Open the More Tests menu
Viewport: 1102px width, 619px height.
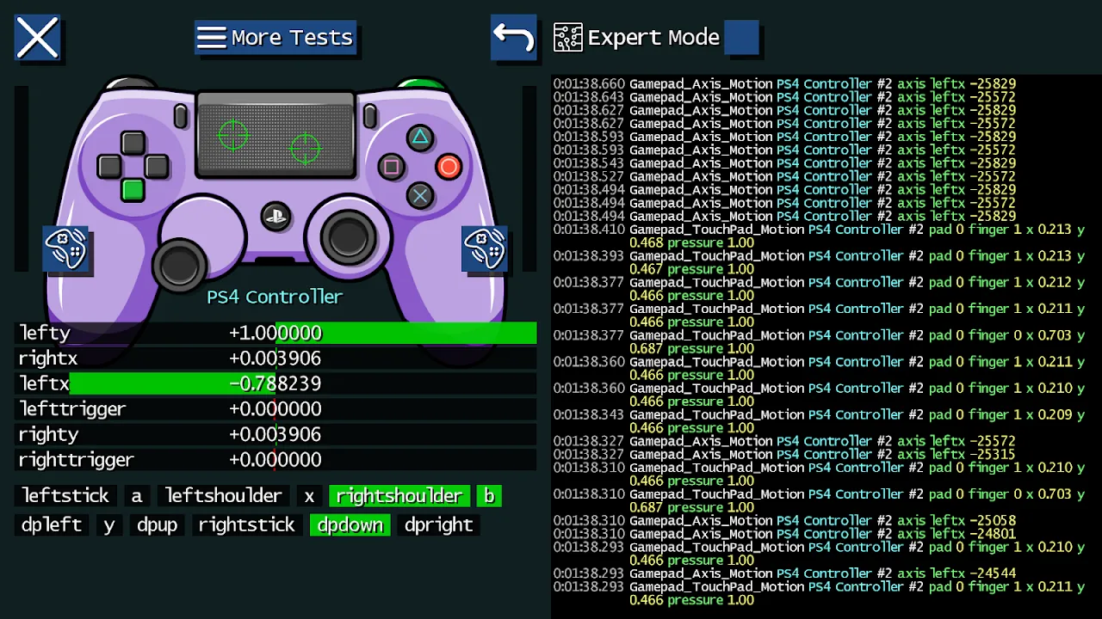pos(275,38)
